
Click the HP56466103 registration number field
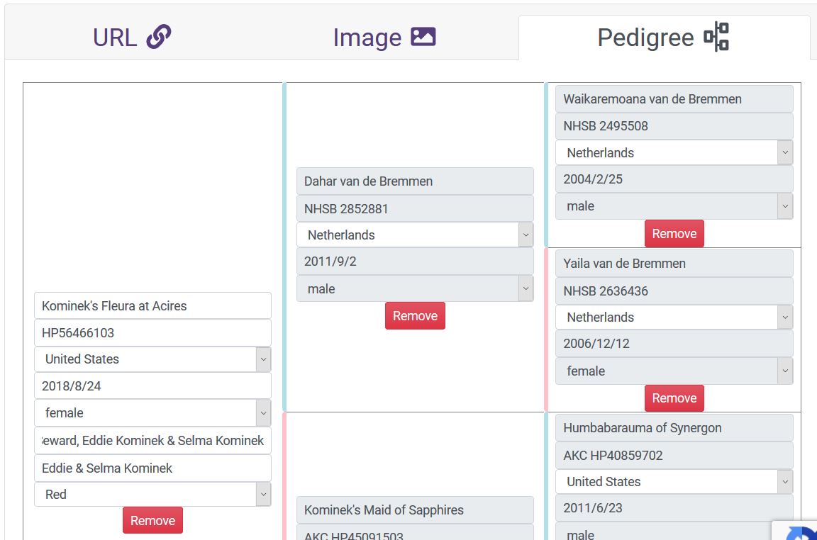coord(152,333)
